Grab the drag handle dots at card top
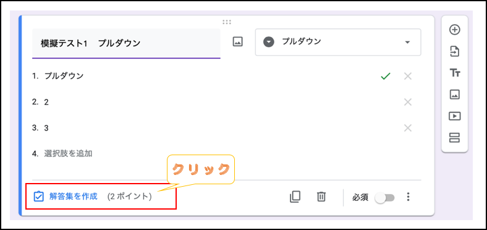 coord(227,22)
